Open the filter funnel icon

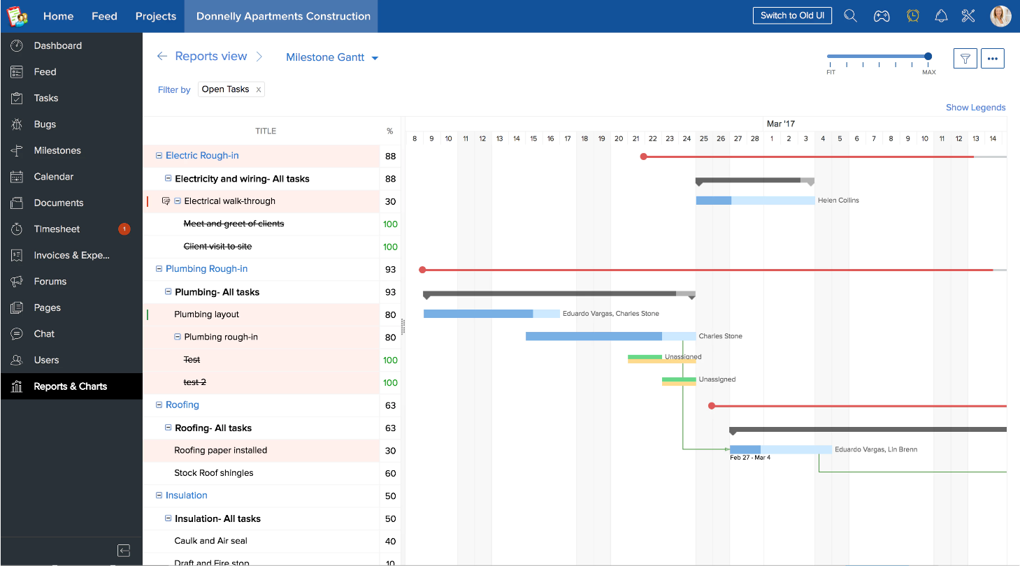965,59
